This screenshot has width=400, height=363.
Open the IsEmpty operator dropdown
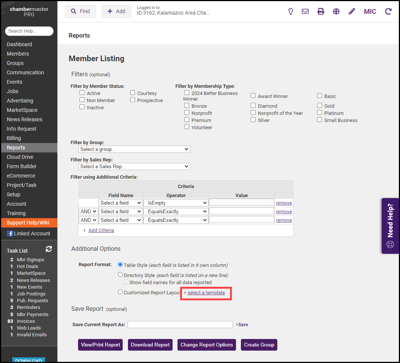click(x=176, y=203)
